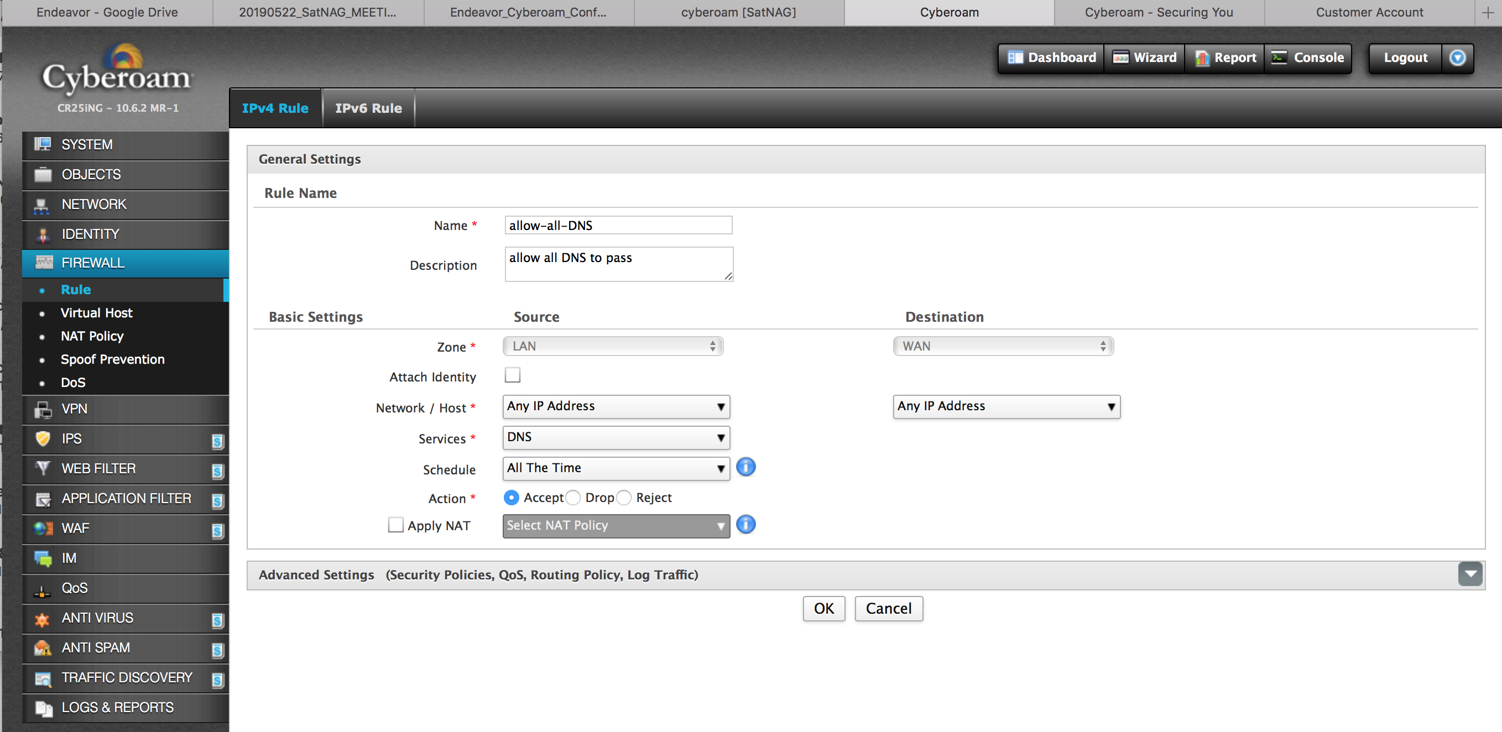Select the Drop action radio button

coord(573,498)
